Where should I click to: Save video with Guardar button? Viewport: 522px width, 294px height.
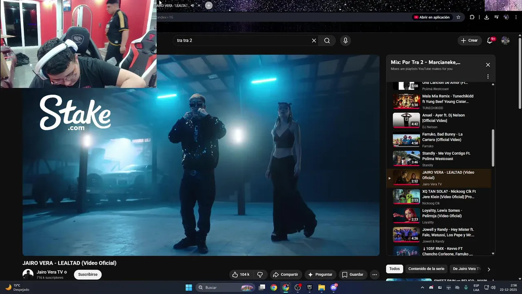352,274
